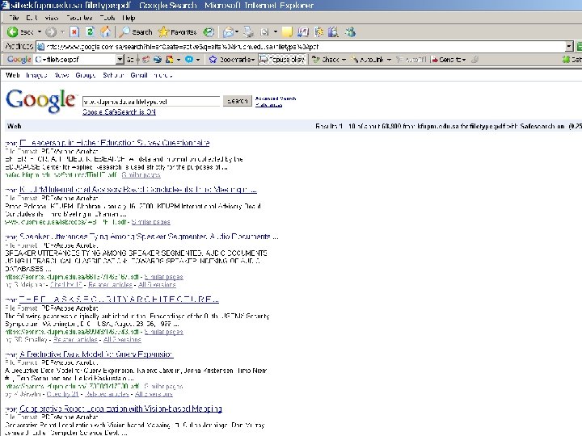
Task: Open the View menu
Action: [51, 18]
